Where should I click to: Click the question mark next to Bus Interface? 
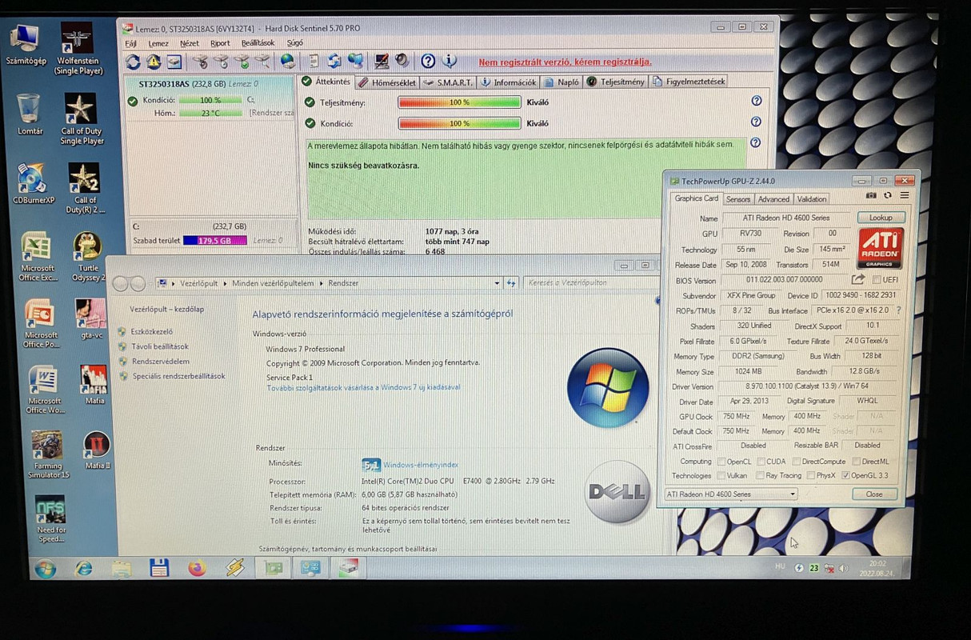coord(898,310)
